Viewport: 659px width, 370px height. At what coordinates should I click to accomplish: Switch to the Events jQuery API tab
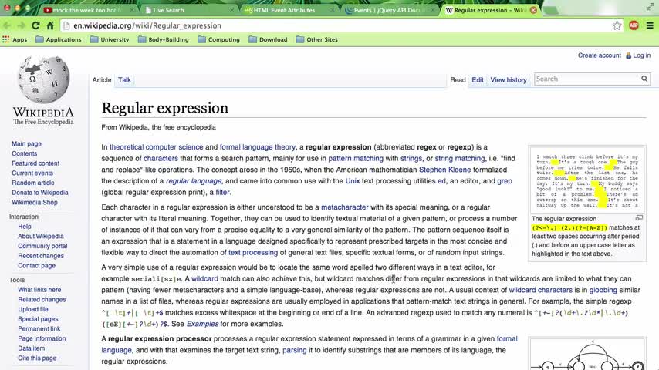coord(389,10)
